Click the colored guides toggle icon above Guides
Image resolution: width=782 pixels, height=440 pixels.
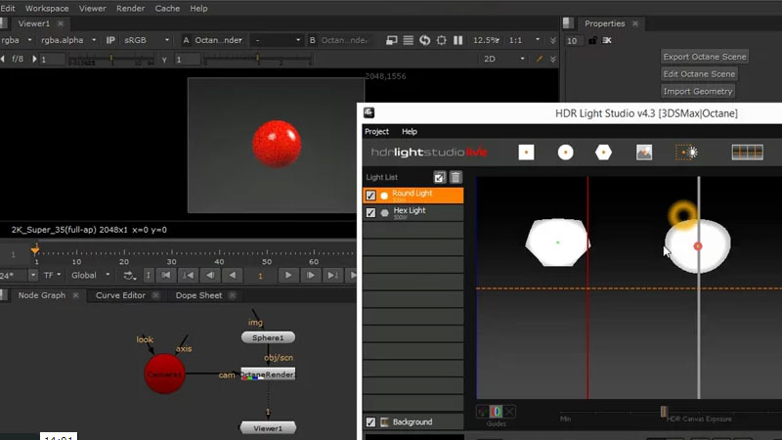[x=496, y=411]
